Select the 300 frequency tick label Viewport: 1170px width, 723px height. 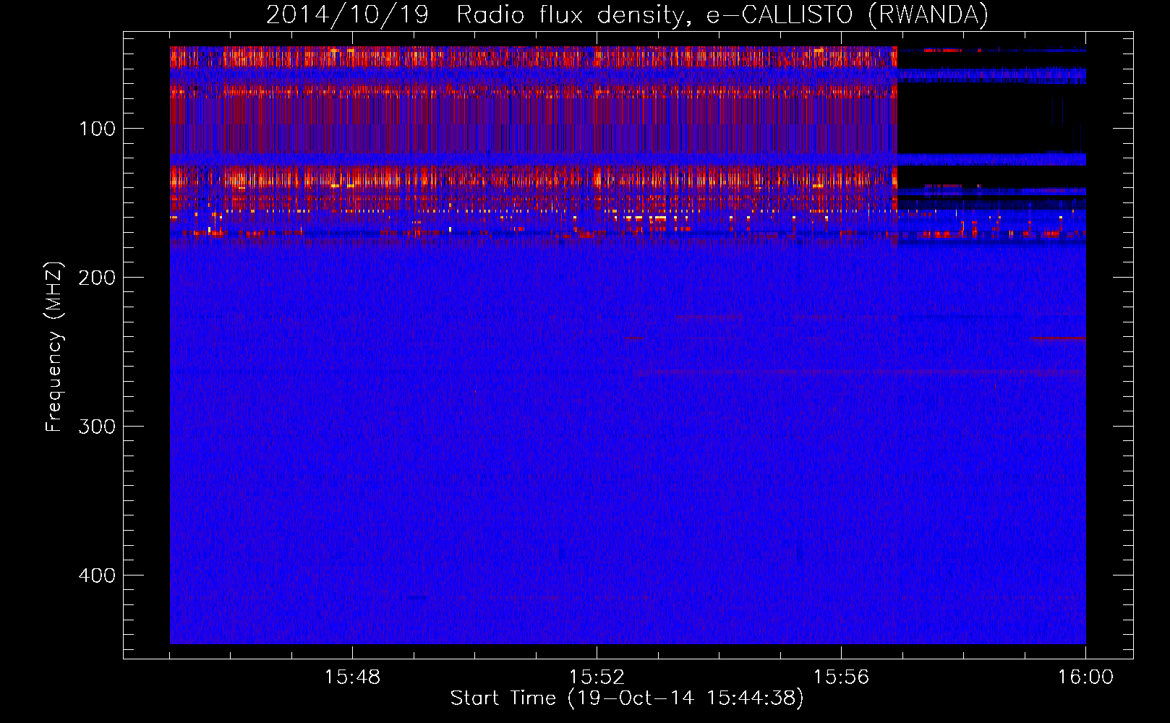pyautogui.click(x=97, y=427)
